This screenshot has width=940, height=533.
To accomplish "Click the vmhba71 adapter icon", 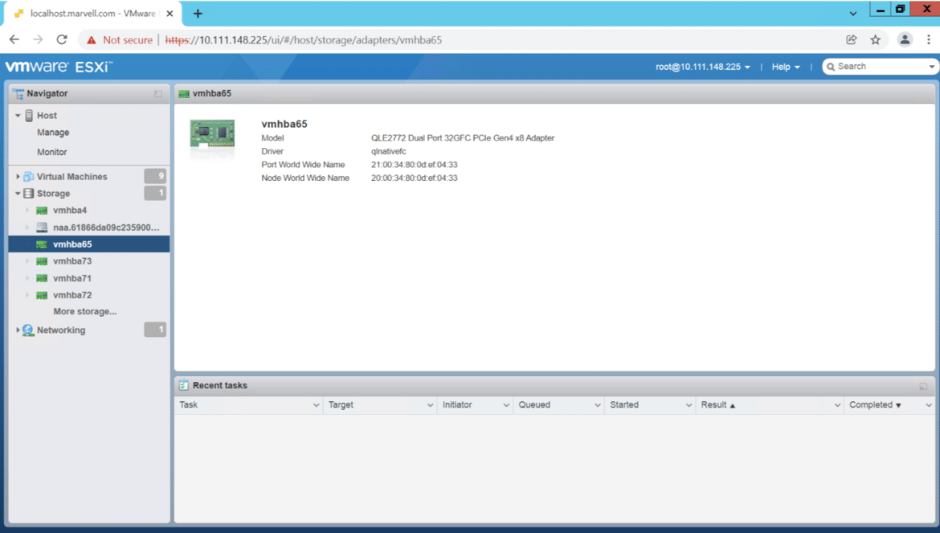I will pyautogui.click(x=42, y=278).
